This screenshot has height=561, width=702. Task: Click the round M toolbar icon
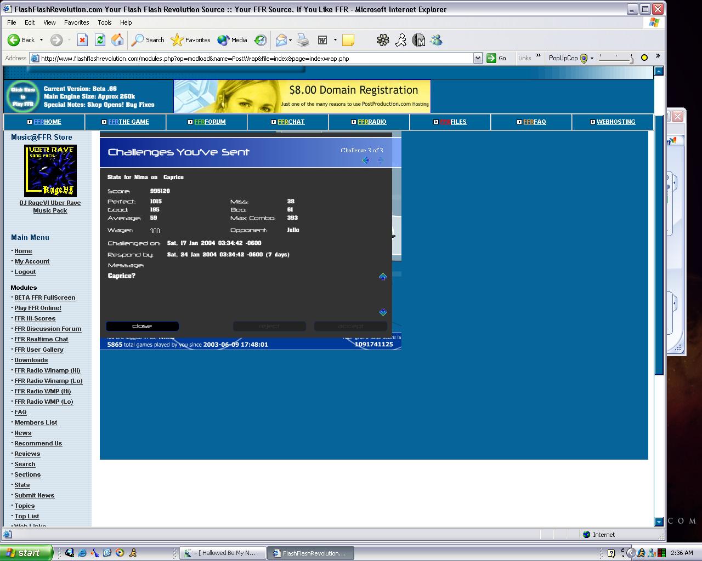click(418, 40)
